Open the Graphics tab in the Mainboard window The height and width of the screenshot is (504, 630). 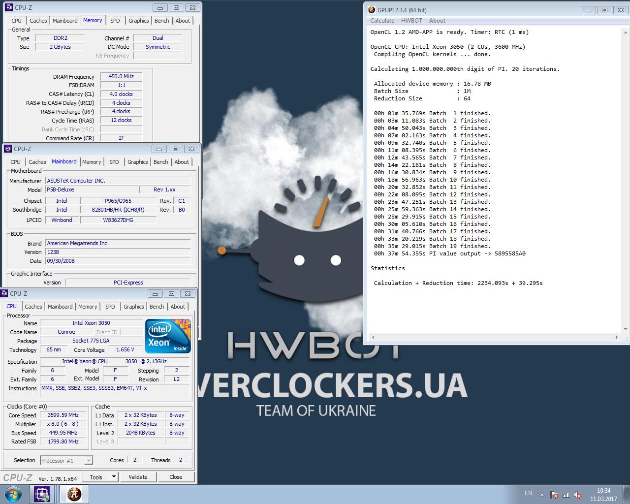[137, 162]
